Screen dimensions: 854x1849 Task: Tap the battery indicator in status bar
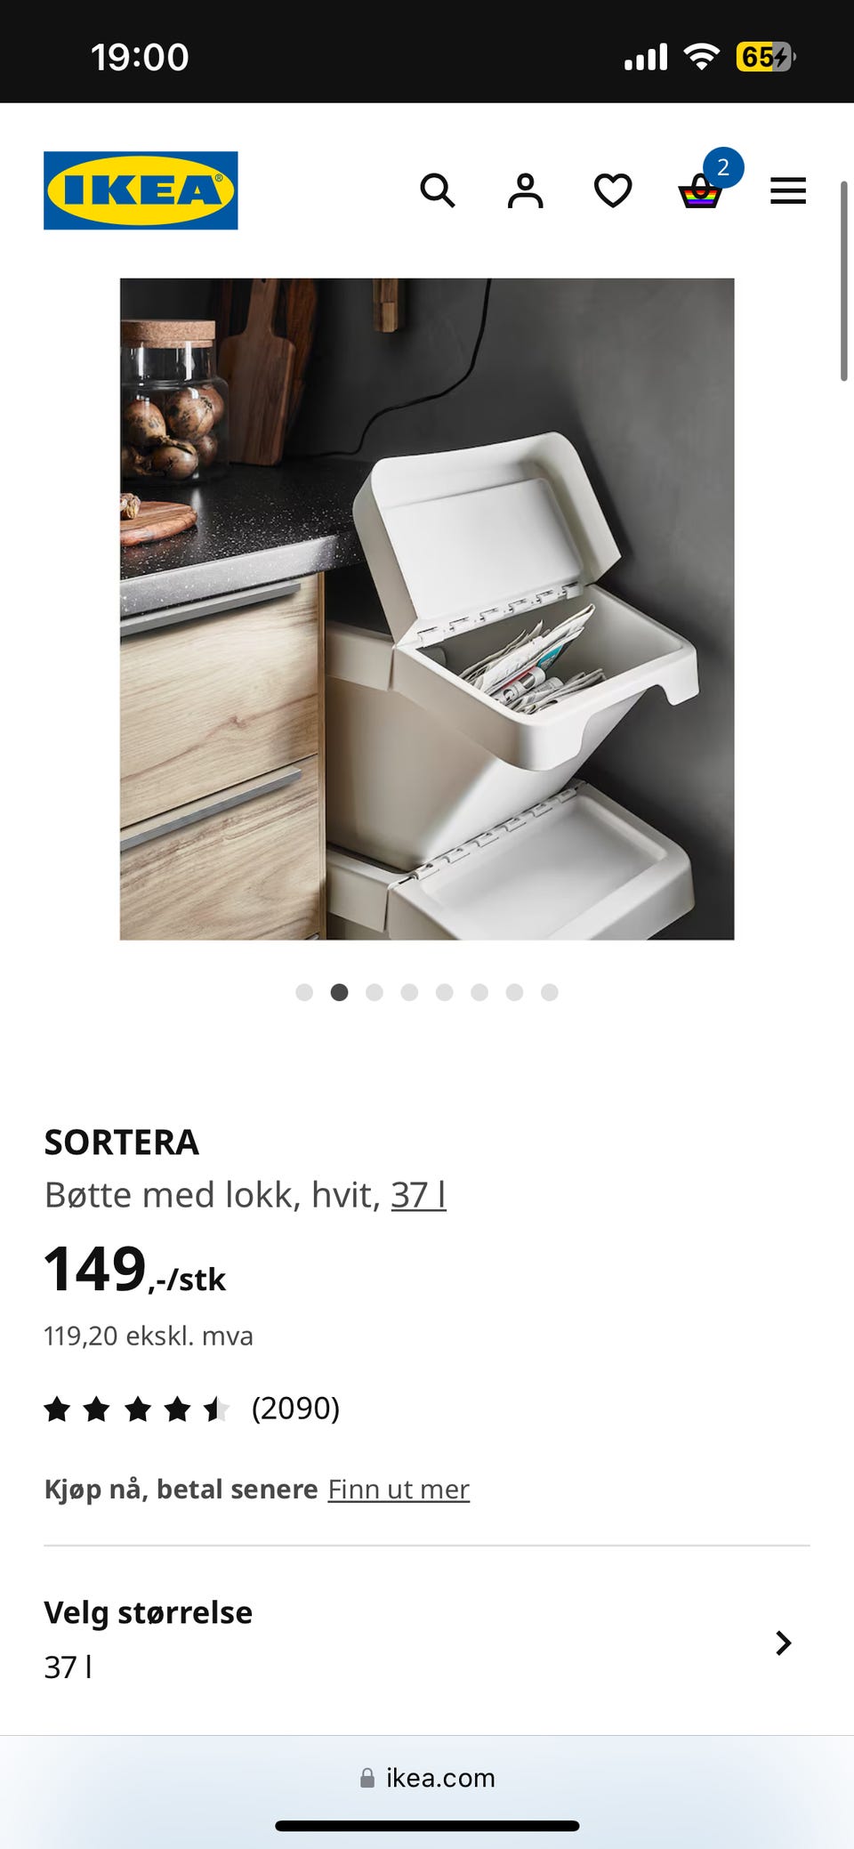pos(765,57)
